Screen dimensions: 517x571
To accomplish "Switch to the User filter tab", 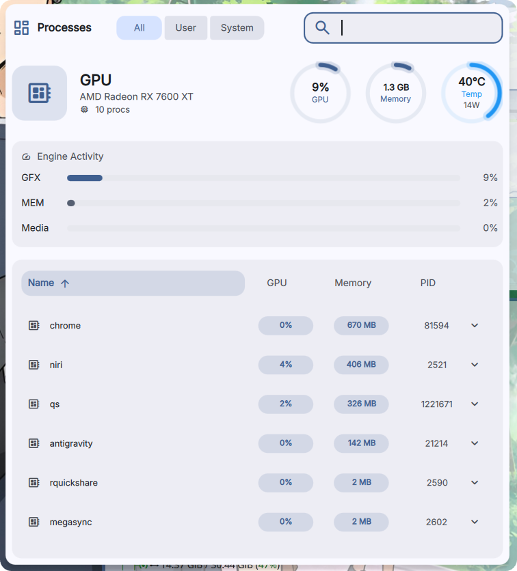I will coord(185,28).
